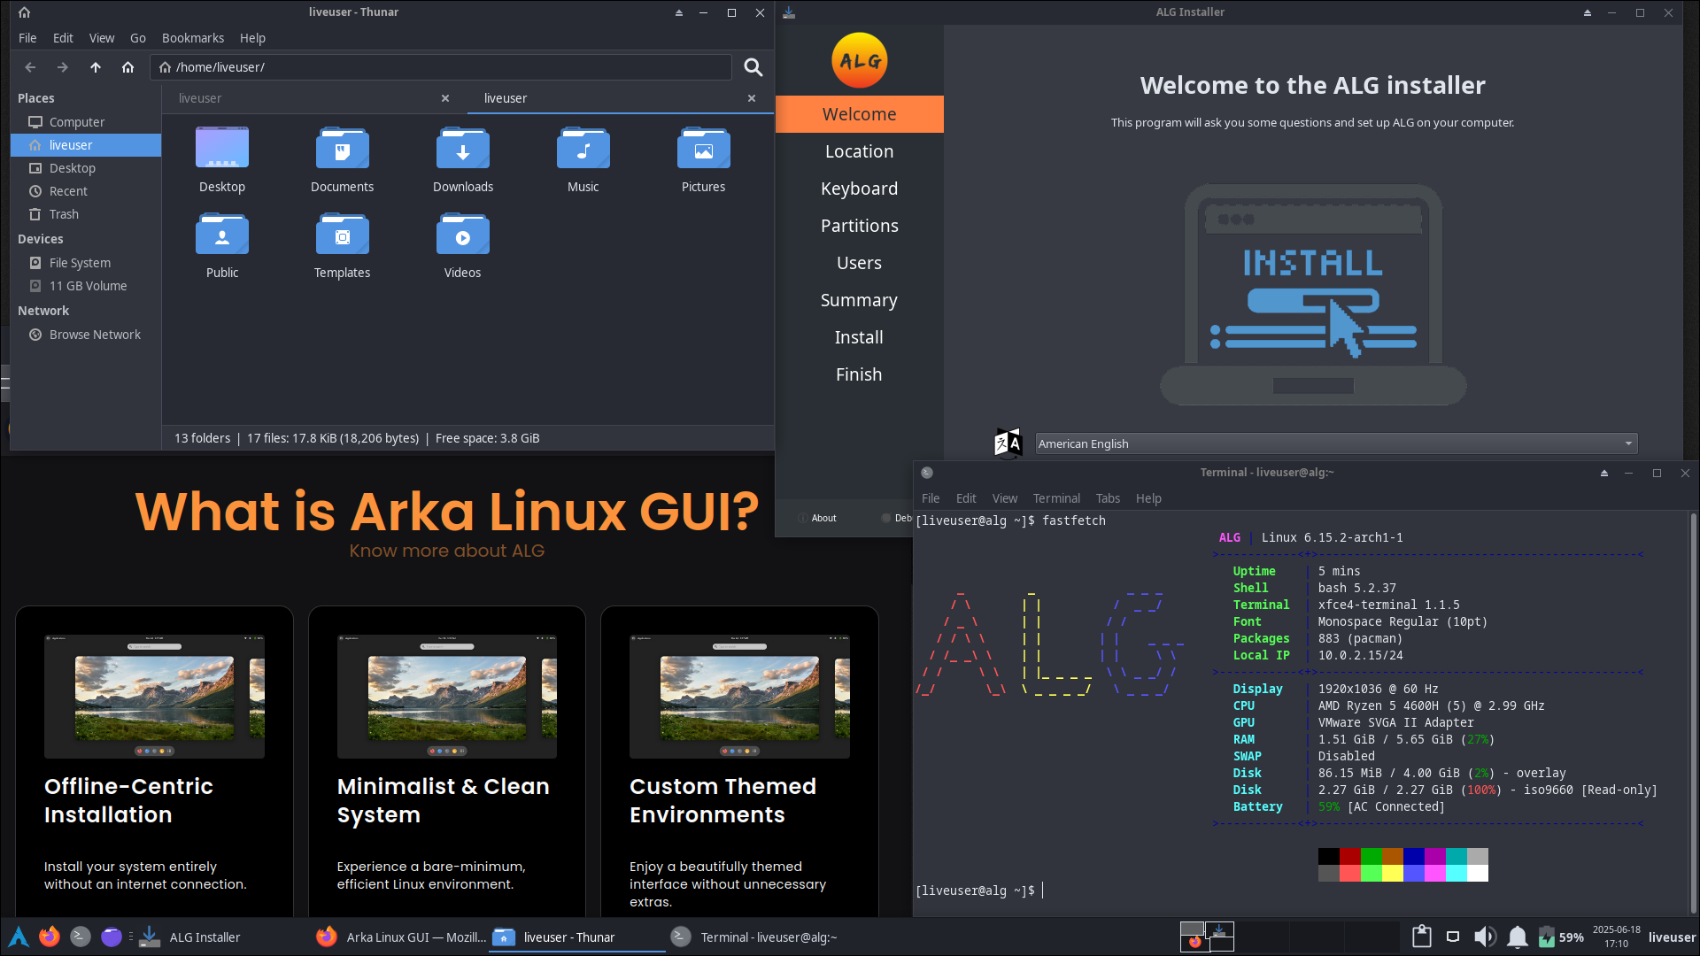1700x956 pixels.
Task: Close the first liveuser tab
Action: point(445,98)
